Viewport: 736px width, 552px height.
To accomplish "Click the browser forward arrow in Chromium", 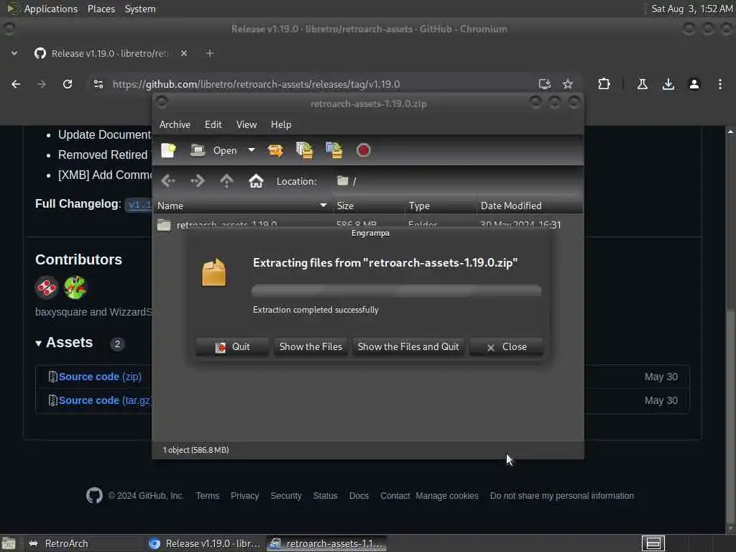I will pyautogui.click(x=42, y=84).
